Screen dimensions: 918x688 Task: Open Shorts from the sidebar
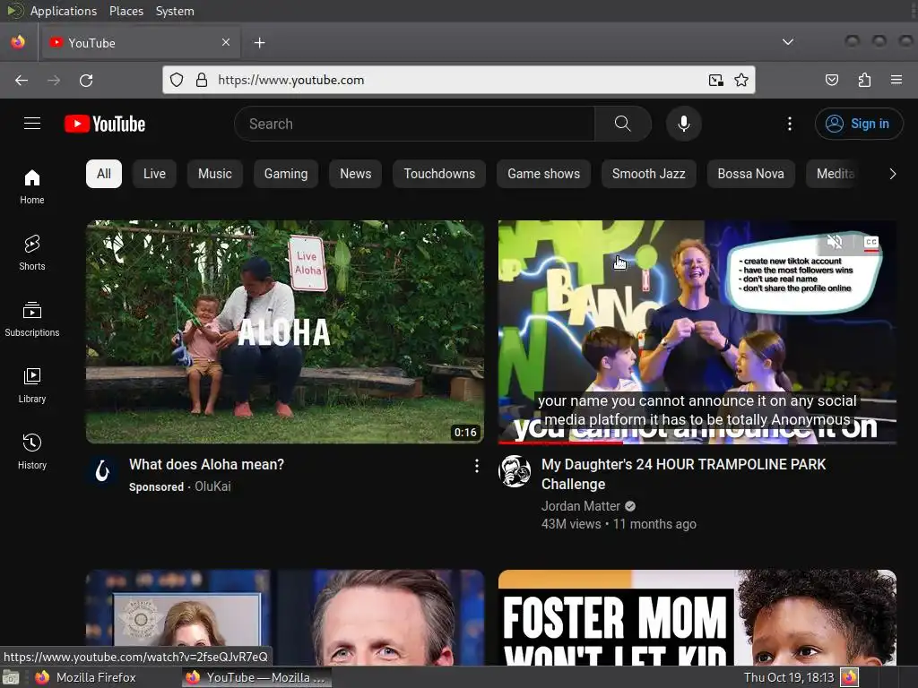pos(32,252)
